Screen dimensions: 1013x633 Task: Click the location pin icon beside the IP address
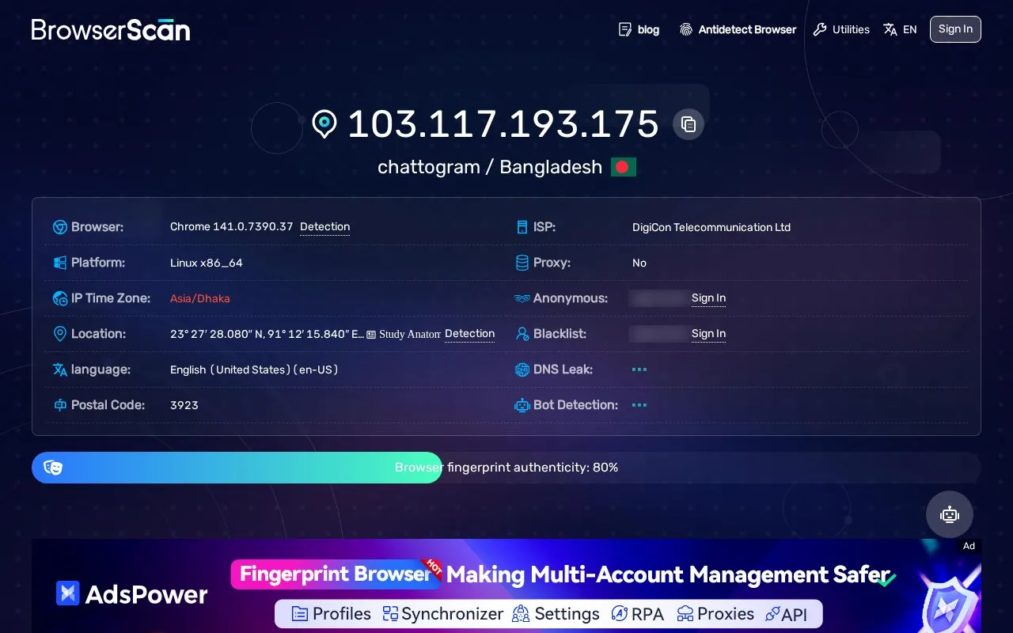point(324,124)
